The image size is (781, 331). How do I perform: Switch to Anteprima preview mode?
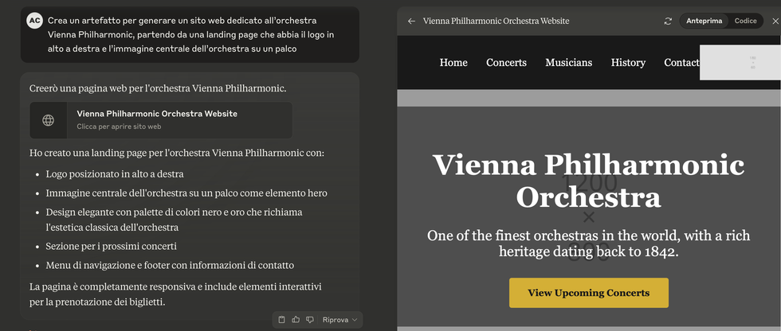(704, 21)
